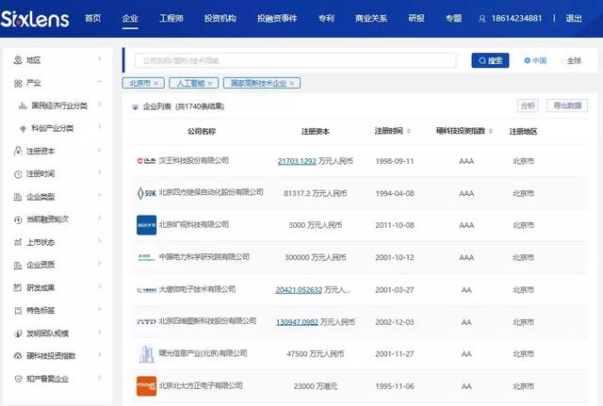Click the 特色标签 tag icon
The width and height of the screenshot is (603, 406).
18,311
